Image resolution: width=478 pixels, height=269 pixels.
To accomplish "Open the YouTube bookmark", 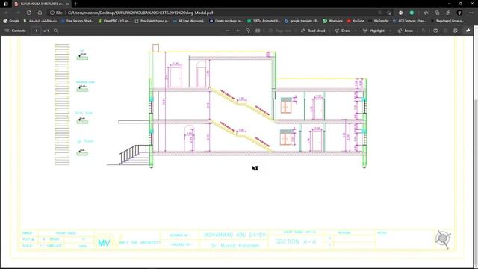I will [356, 21].
